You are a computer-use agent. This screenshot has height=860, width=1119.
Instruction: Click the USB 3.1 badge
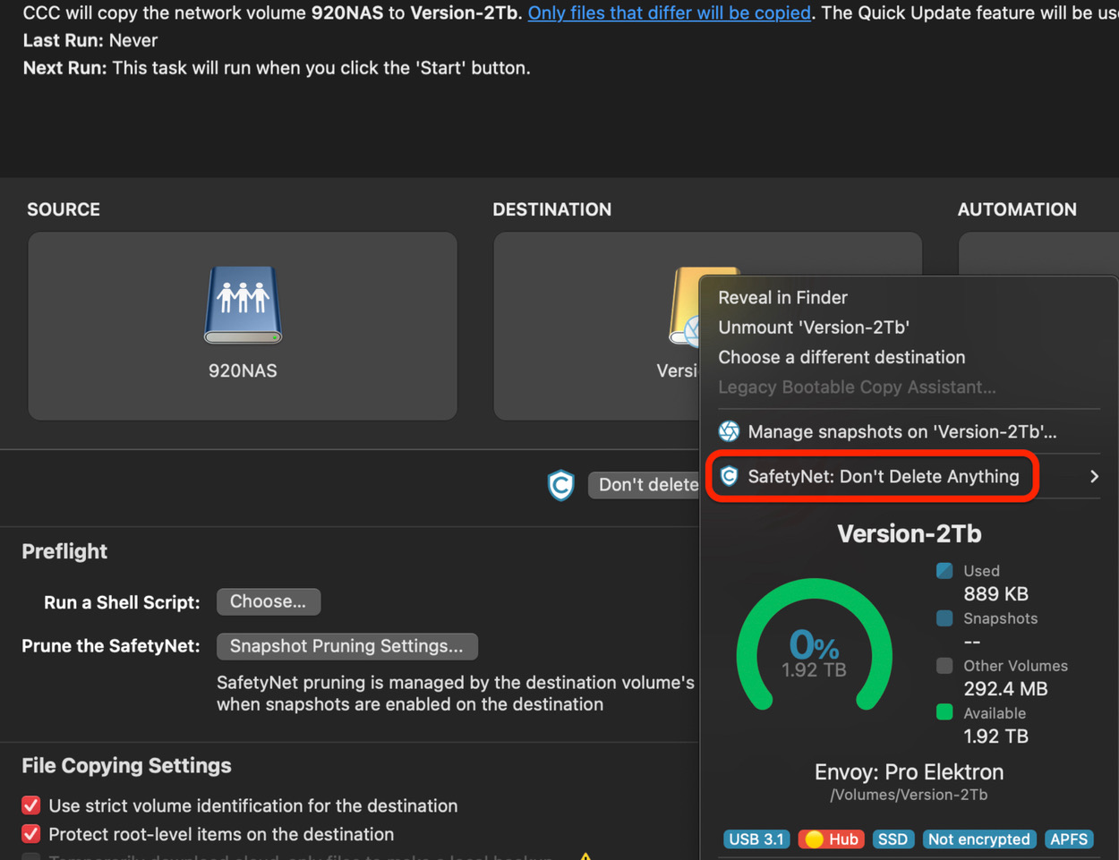point(756,839)
